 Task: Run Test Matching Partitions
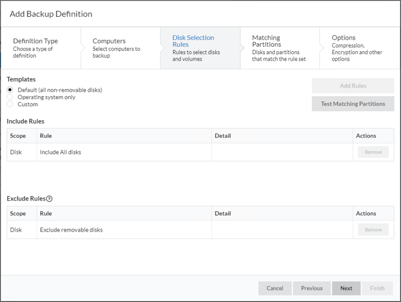(x=353, y=104)
